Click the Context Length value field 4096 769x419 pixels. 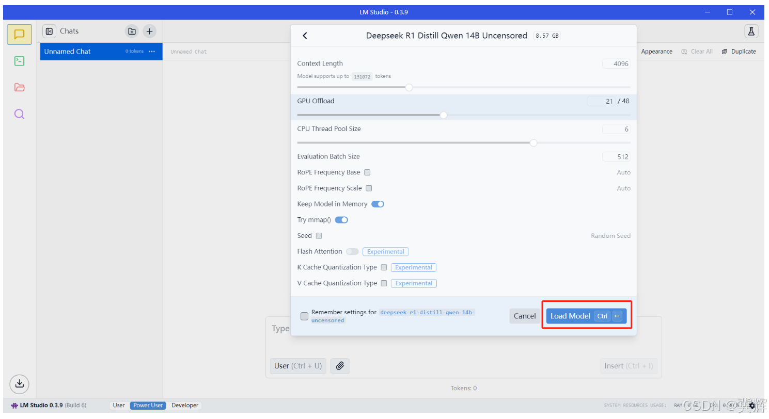(x=616, y=64)
